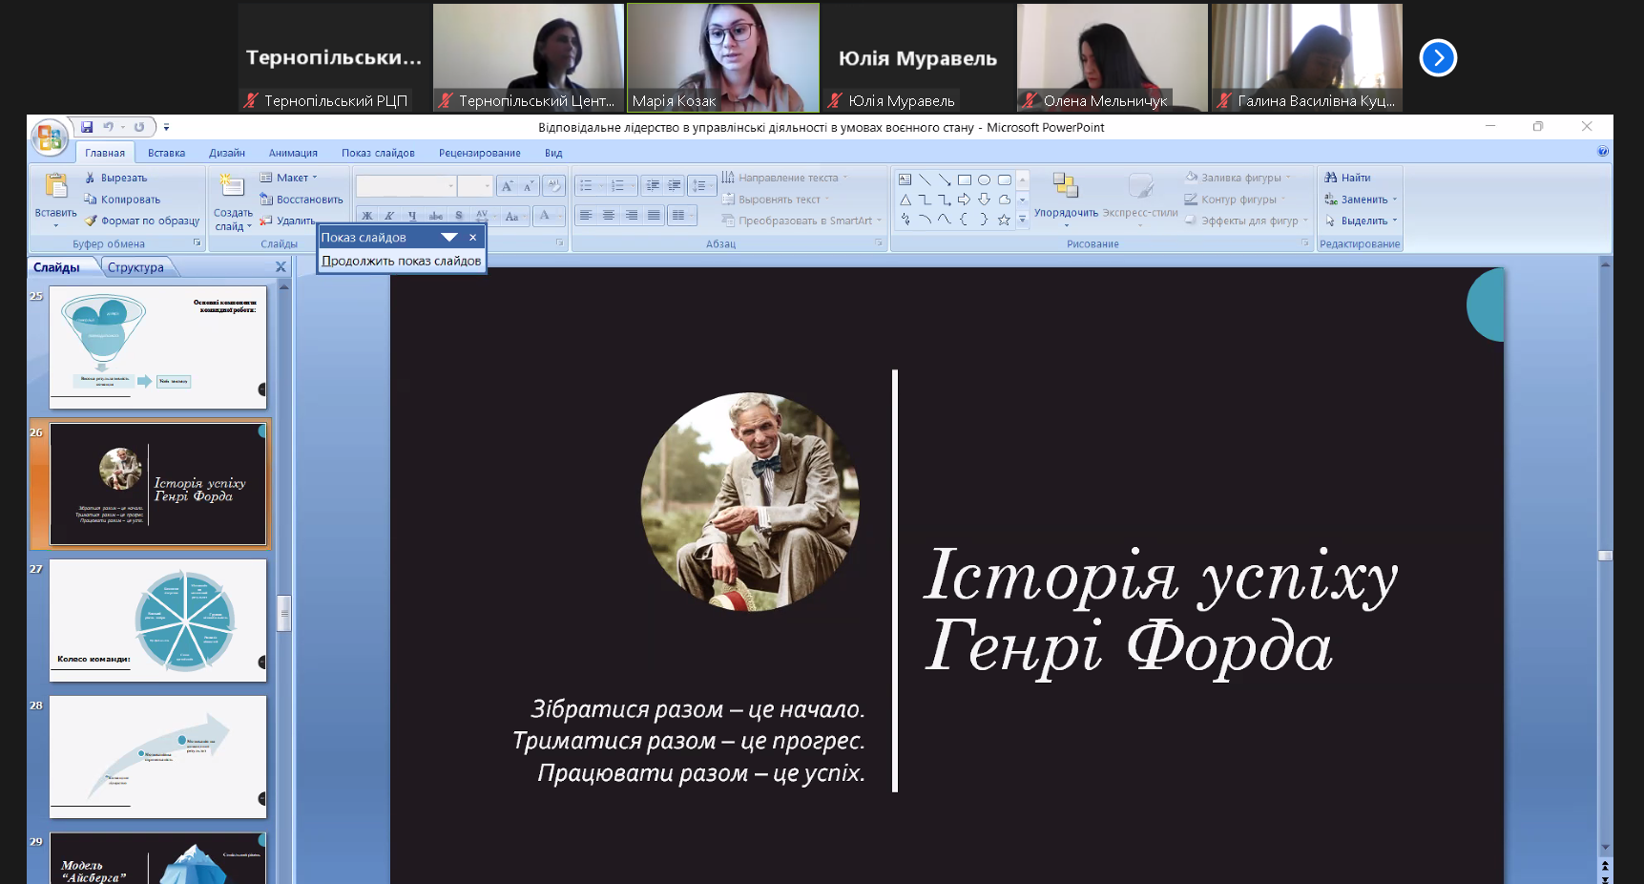Click the Найти binoculars button
The image size is (1644, 884).
(x=1347, y=178)
